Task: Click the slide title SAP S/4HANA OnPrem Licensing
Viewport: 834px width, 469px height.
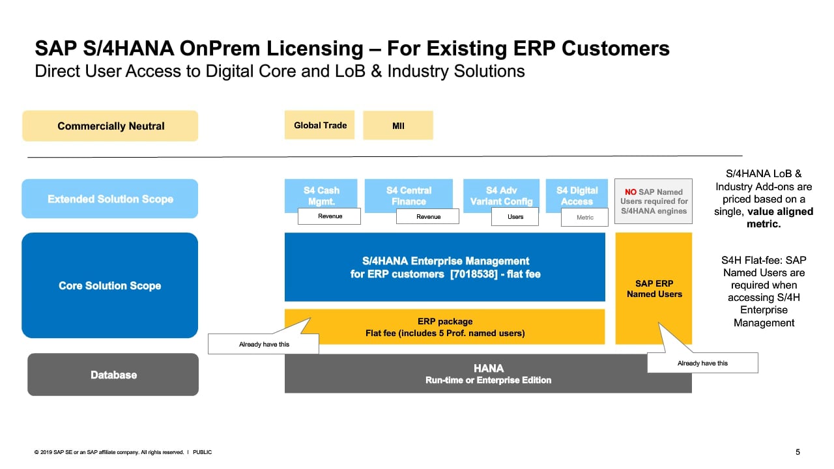Action: [x=352, y=49]
